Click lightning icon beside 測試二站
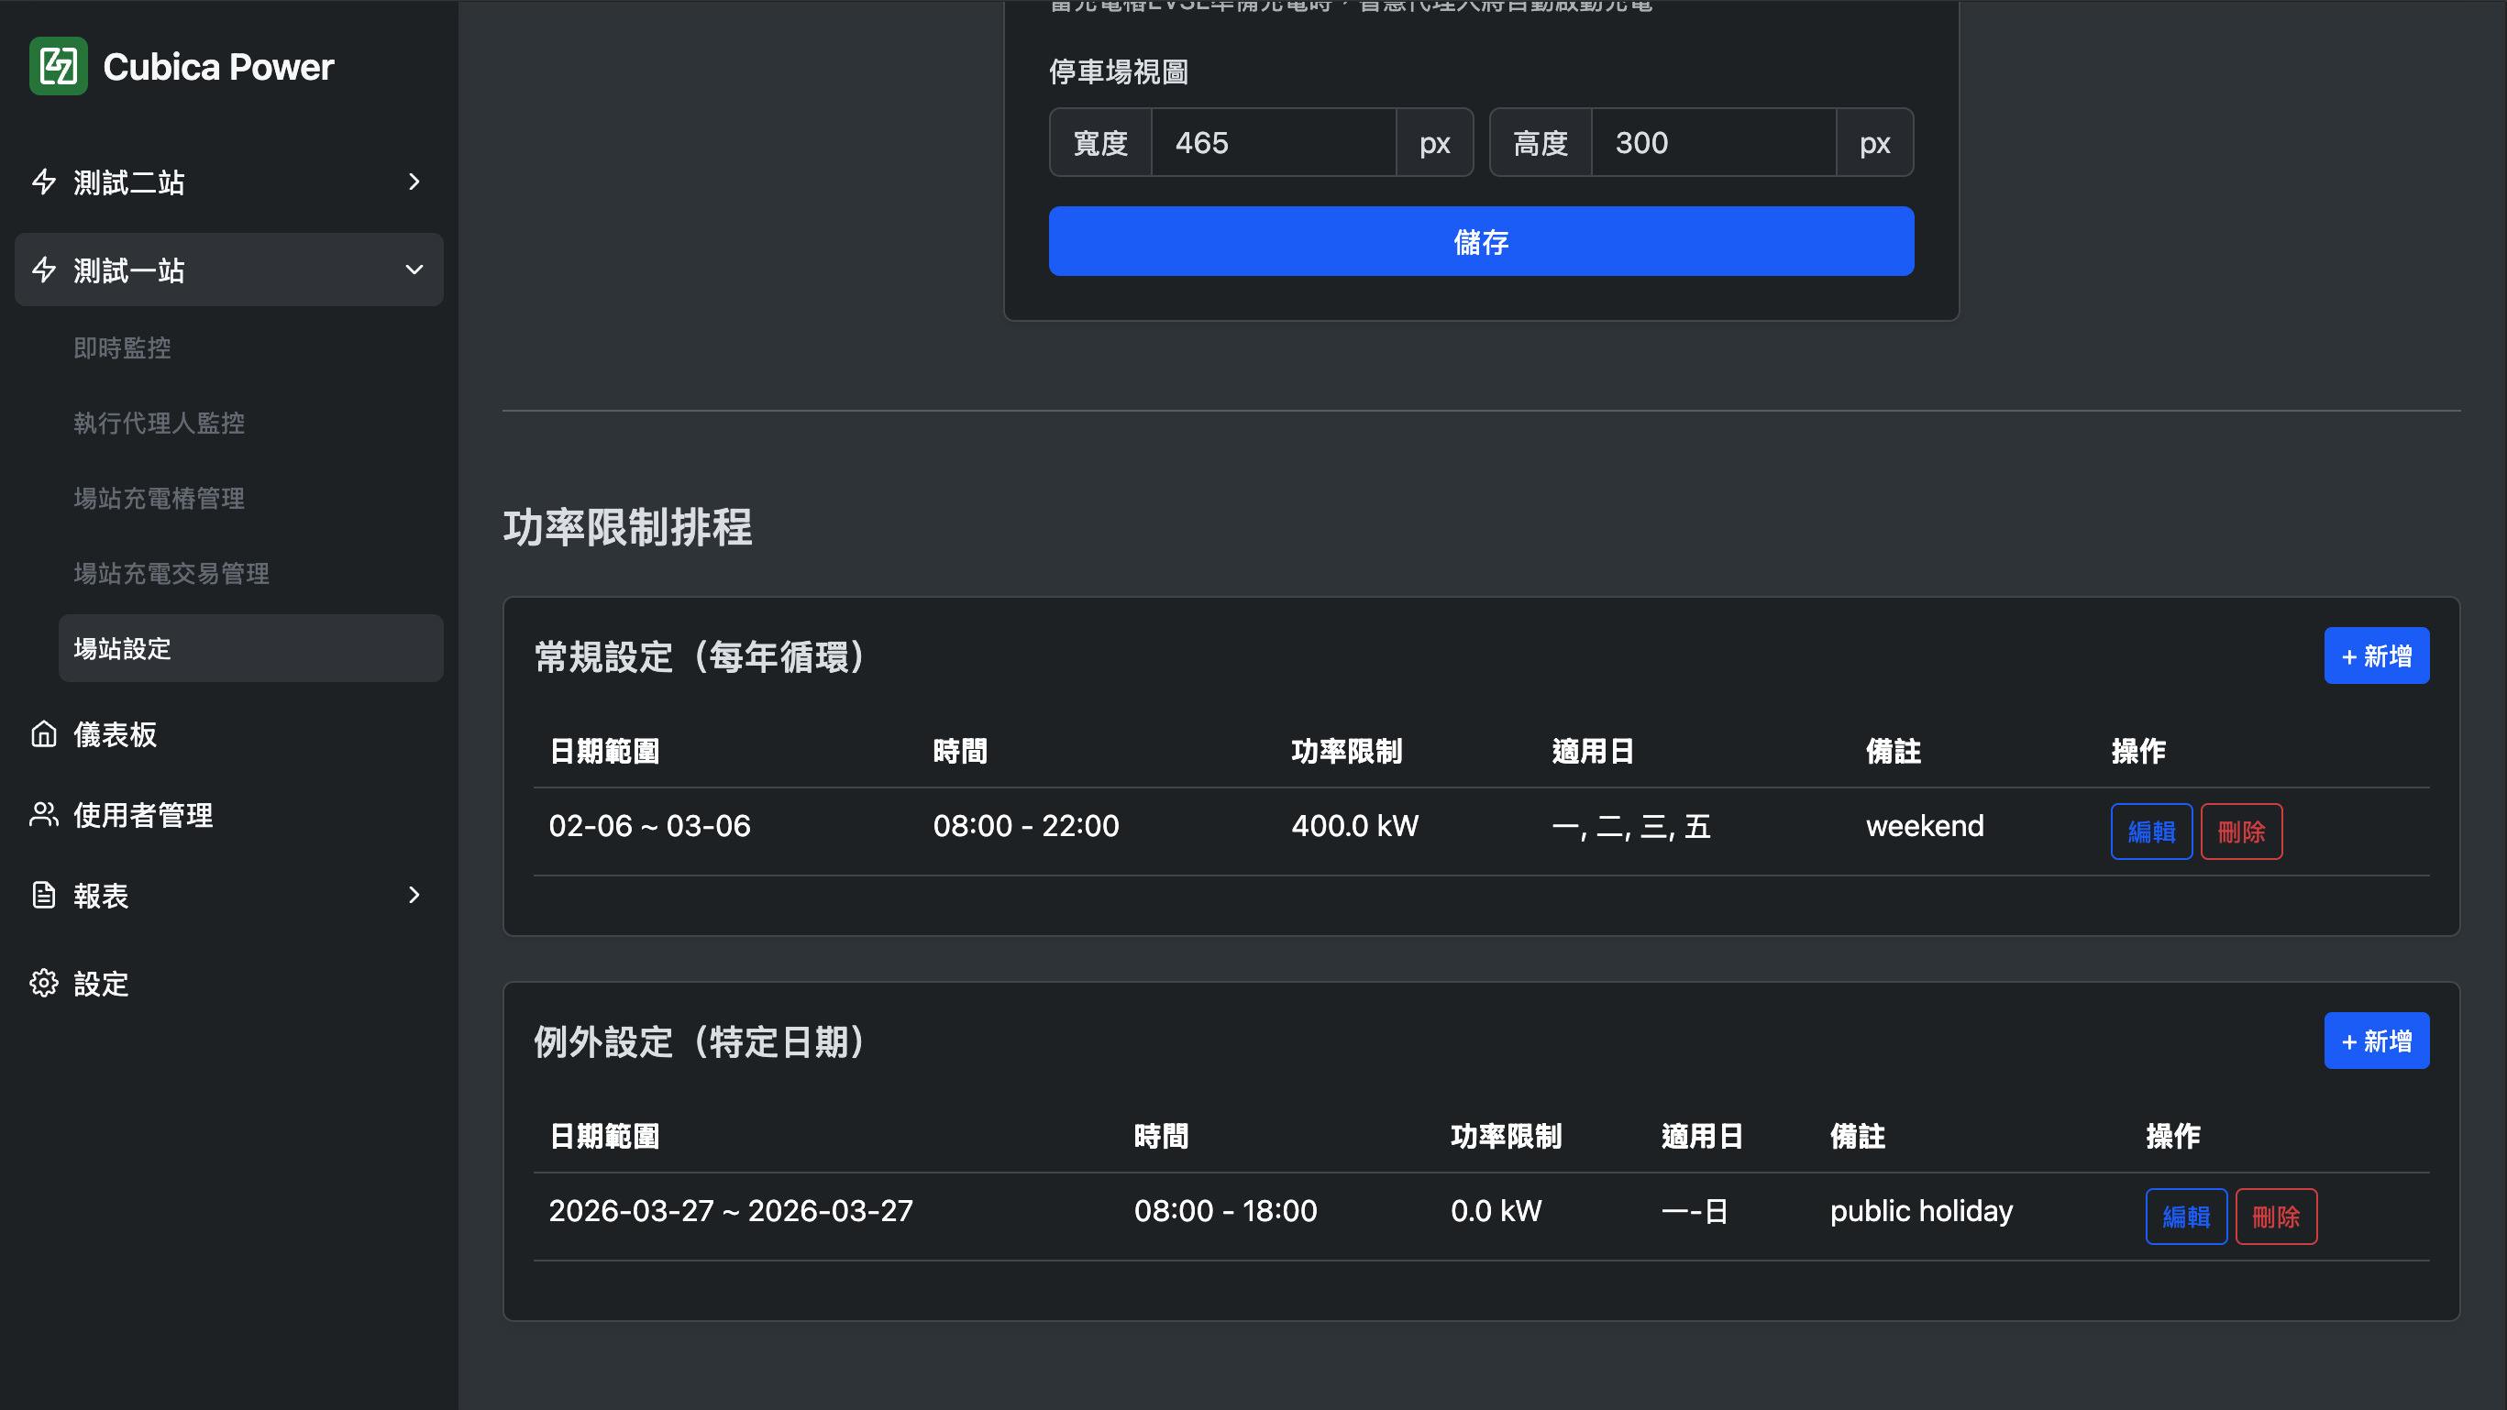The width and height of the screenshot is (2507, 1410). coord(44,182)
